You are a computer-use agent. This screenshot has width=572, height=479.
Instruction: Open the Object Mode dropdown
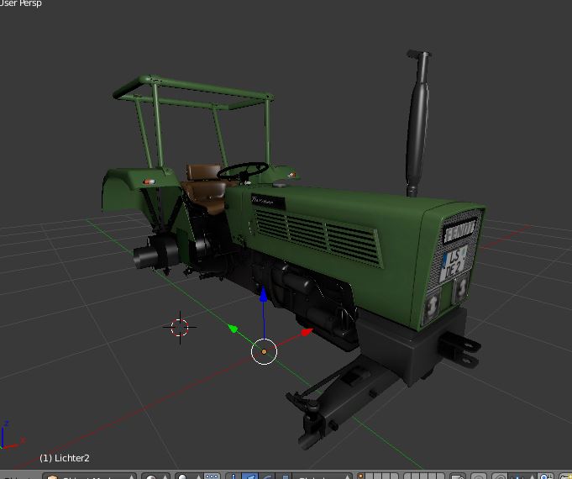click(x=89, y=476)
